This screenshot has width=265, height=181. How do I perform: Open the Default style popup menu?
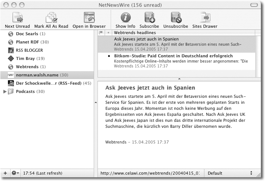(230, 173)
